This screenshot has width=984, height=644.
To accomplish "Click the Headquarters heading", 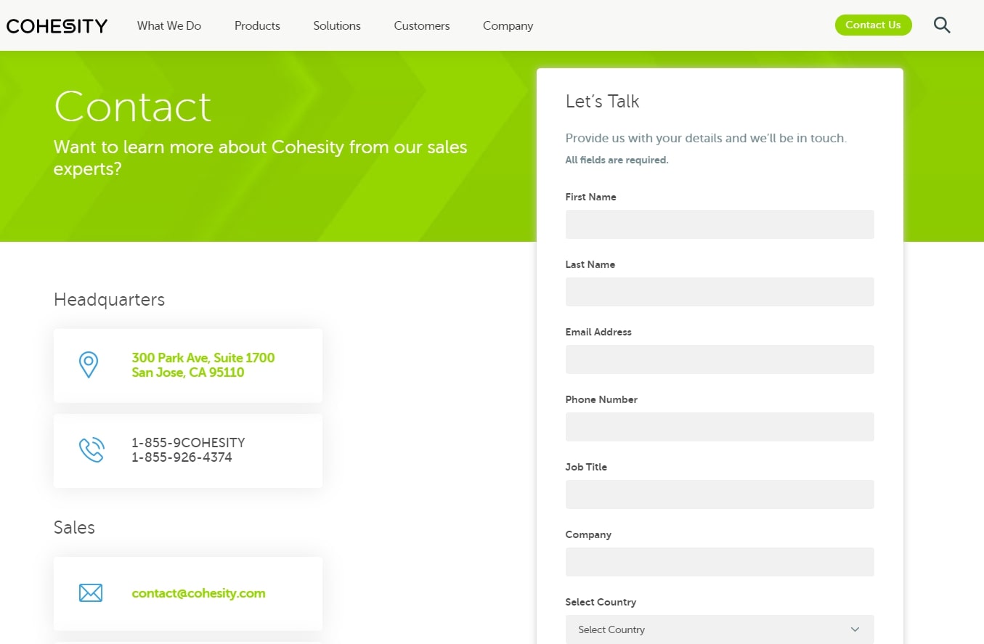I will pos(109,300).
